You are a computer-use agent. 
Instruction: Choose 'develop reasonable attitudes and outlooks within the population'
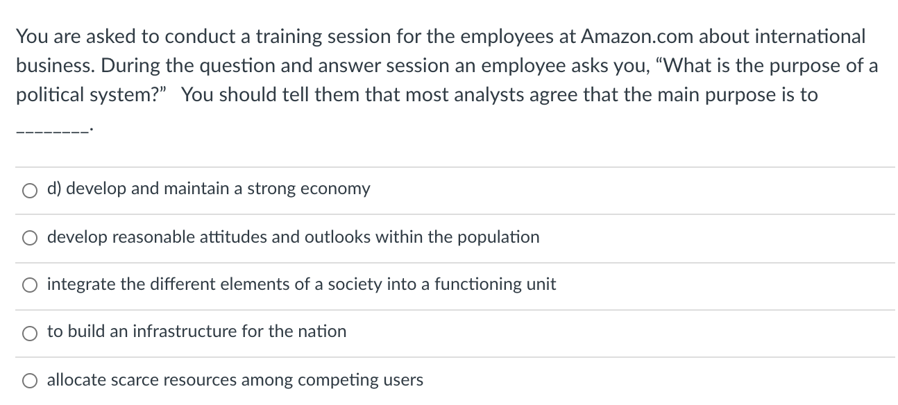[29, 238]
